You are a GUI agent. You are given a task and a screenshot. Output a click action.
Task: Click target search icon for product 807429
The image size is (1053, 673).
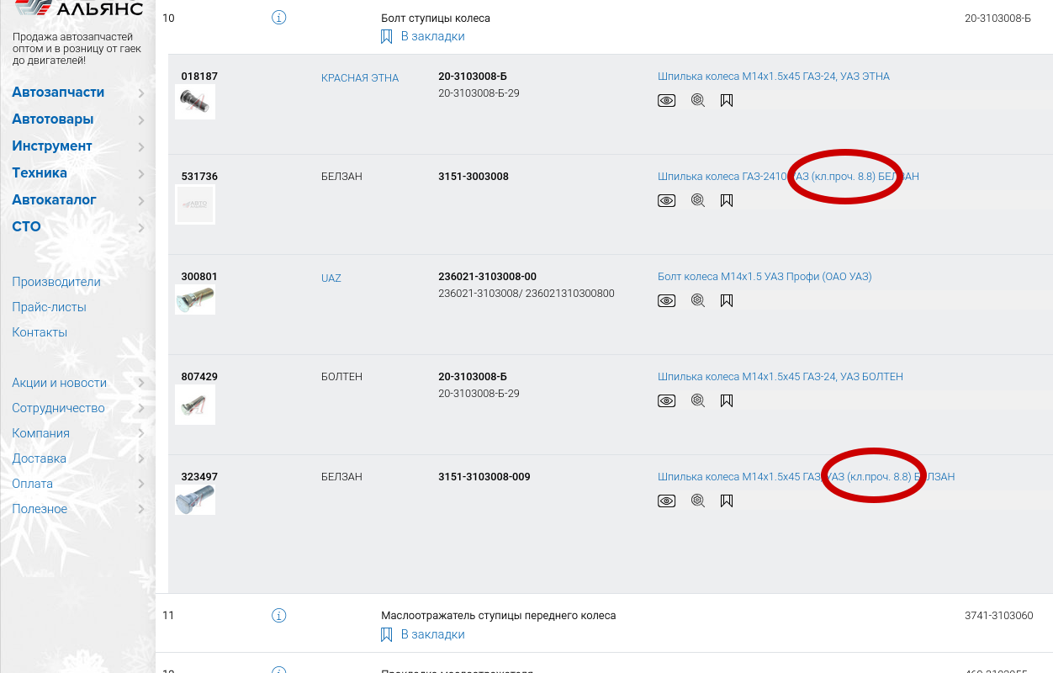[697, 401]
